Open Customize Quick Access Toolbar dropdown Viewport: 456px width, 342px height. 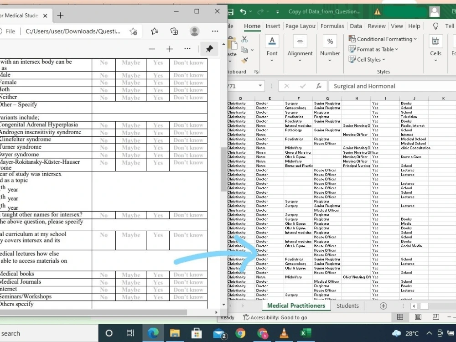click(277, 12)
